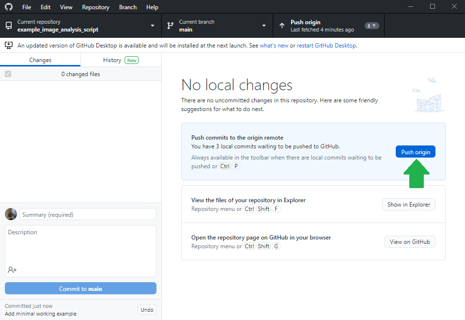Click the upward arrow Push origin icon
The height and width of the screenshot is (320, 465).
click(x=282, y=26)
